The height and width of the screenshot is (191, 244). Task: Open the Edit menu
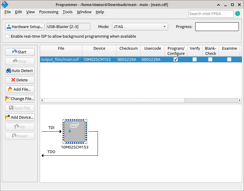[18, 12]
